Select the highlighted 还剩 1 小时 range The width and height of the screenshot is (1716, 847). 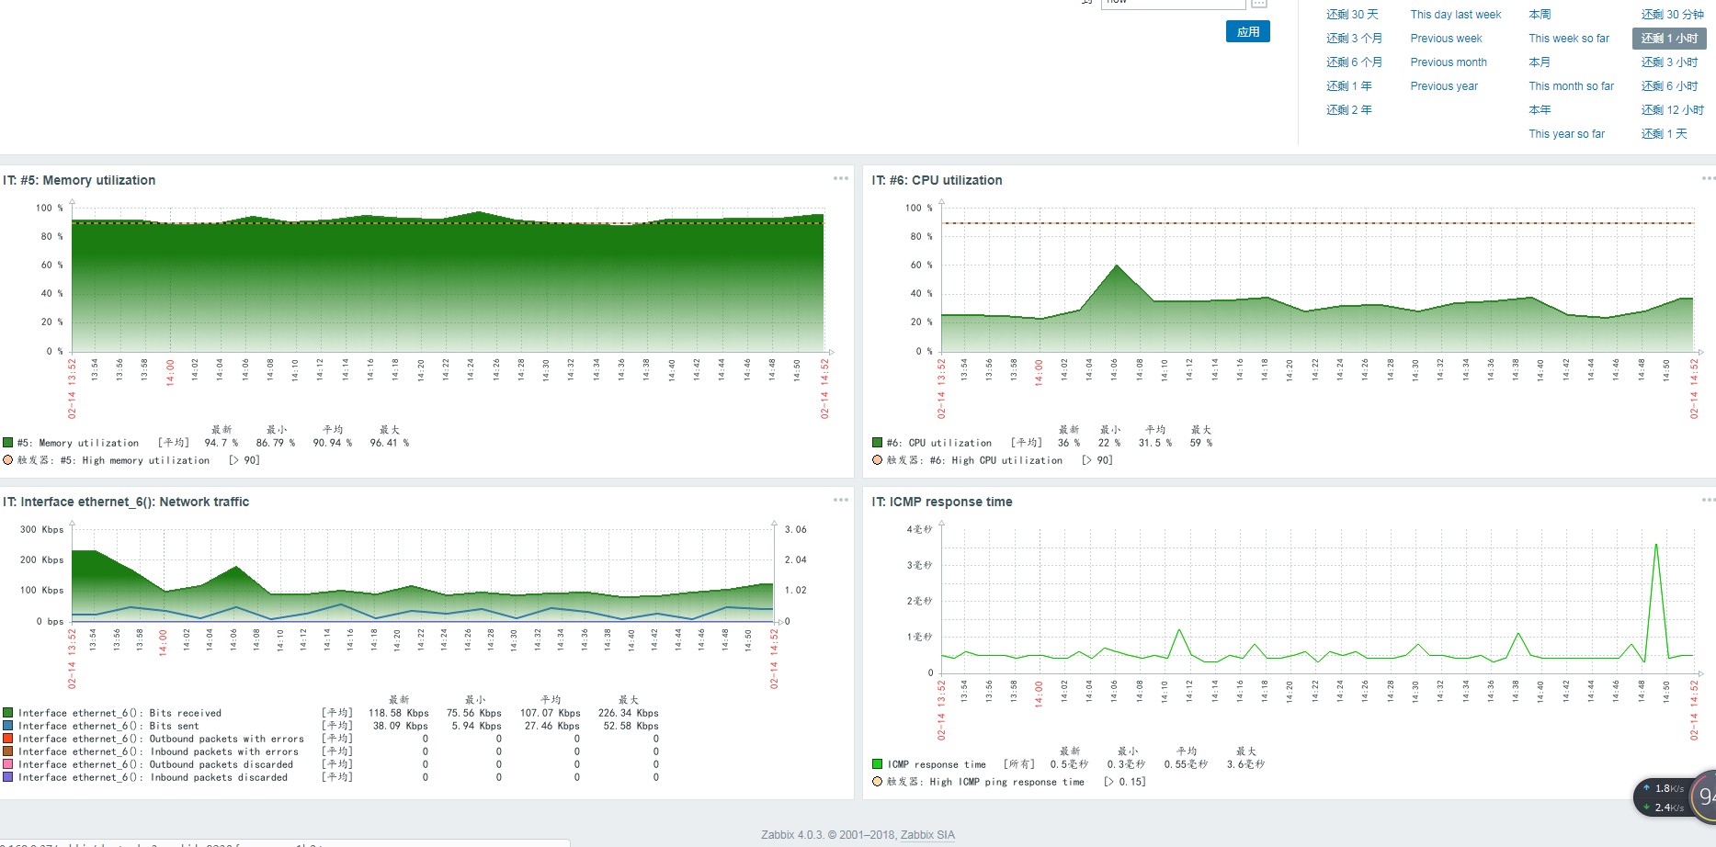coord(1669,39)
